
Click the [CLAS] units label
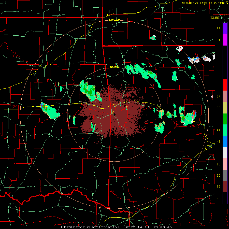click(x=215, y=18)
